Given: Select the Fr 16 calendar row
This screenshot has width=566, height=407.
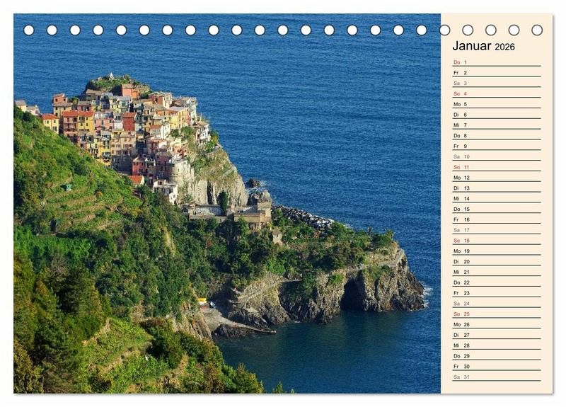Looking at the screenshot, I should 497,219.
